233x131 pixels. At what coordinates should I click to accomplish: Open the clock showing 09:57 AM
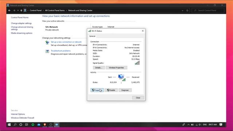(213, 124)
